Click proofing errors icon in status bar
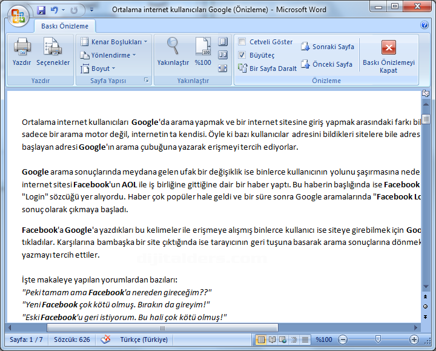 (105, 339)
